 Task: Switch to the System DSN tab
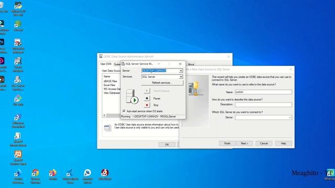tap(117, 64)
